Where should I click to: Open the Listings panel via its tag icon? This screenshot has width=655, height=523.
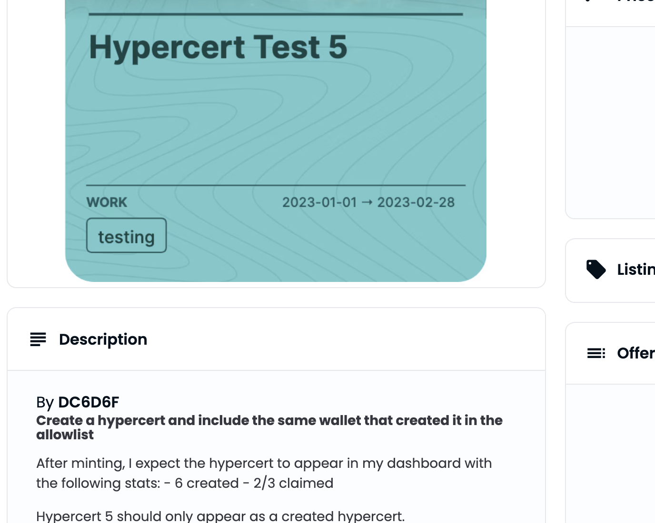pyautogui.click(x=596, y=269)
